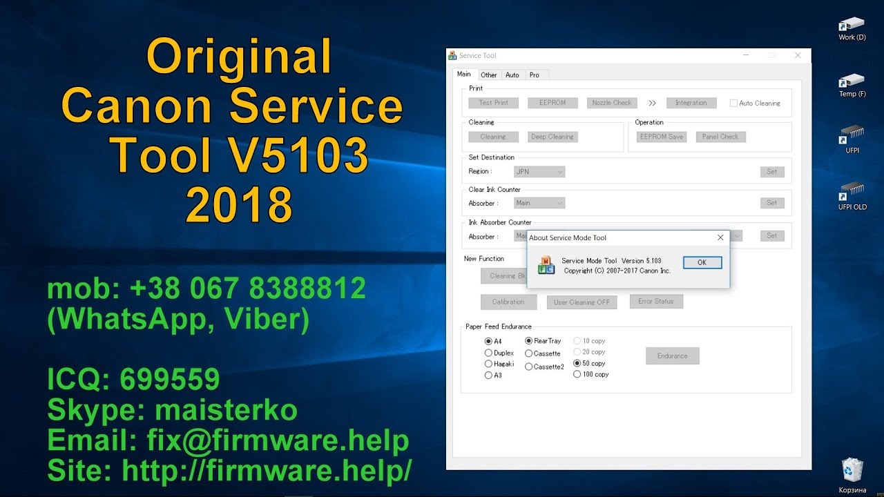Enable the Auto Cleaning checkbox
Screen dimensions: 884x497
click(x=733, y=104)
